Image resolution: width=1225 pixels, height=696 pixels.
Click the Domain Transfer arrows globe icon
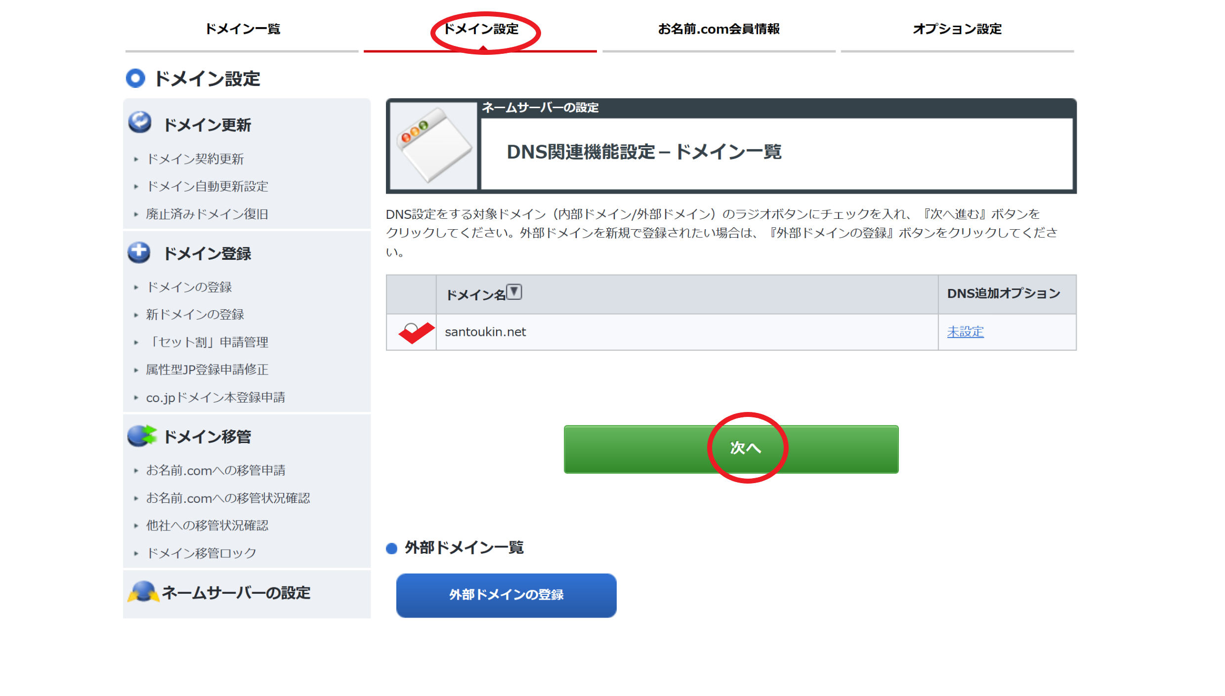(141, 436)
